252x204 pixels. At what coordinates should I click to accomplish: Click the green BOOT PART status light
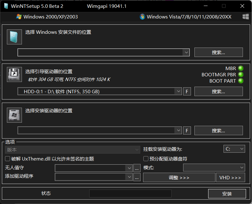pos(241,81)
